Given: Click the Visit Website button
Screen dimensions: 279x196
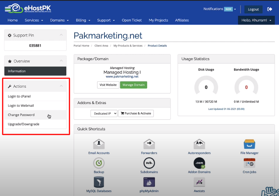Looking at the screenshot, I should 108,85.
